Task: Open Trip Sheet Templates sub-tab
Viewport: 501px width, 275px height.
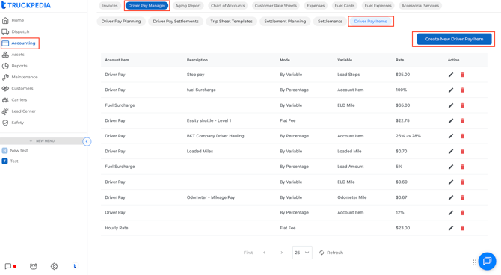Action: 231,22
